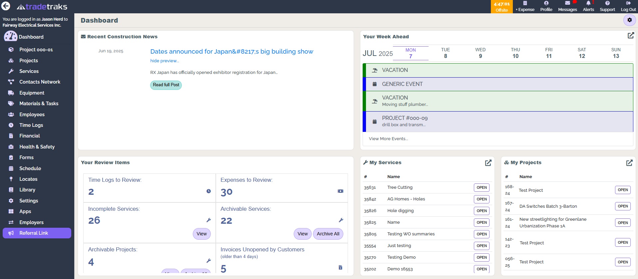Open My Projects external link icon
This screenshot has width=638, height=279.
click(629, 163)
